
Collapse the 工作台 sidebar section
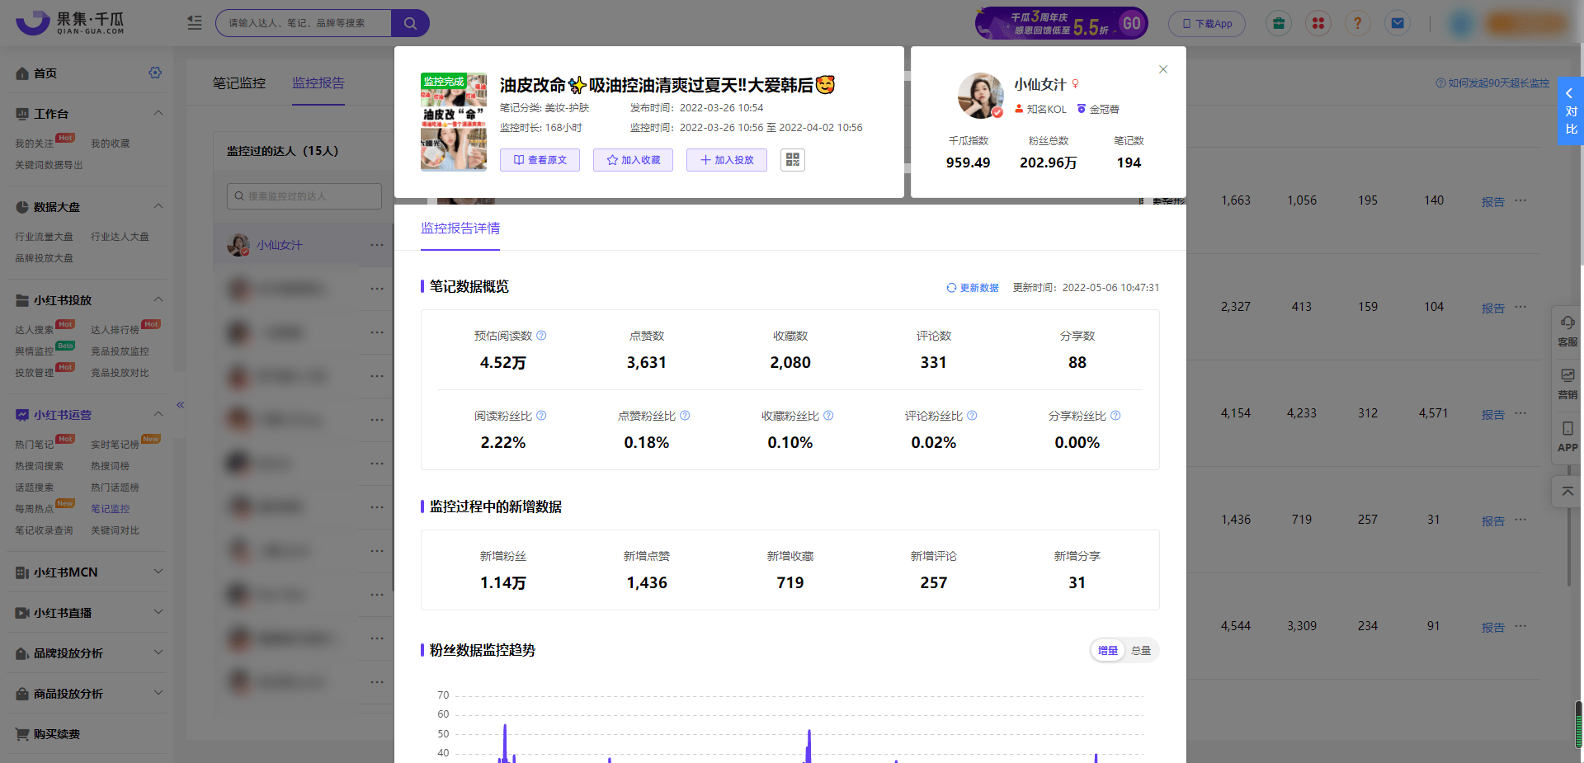coord(158,113)
